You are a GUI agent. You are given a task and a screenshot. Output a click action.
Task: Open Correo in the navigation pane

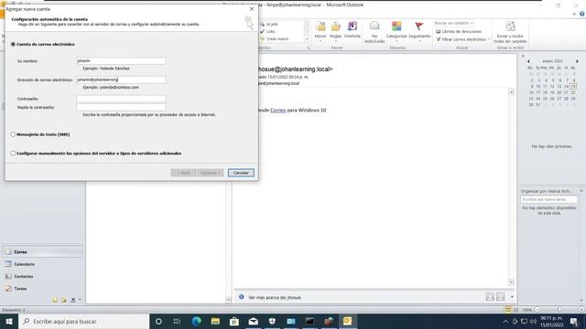[x=42, y=252]
